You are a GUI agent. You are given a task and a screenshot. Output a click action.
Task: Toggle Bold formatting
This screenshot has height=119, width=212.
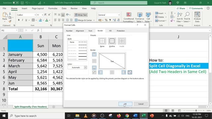(x=19, y=20)
